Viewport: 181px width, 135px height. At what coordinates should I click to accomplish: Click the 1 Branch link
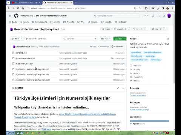click(31, 39)
